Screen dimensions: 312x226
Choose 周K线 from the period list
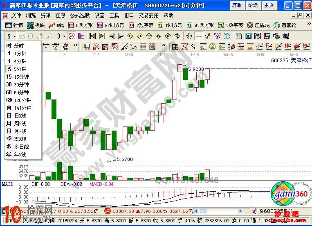[x=23, y=123]
